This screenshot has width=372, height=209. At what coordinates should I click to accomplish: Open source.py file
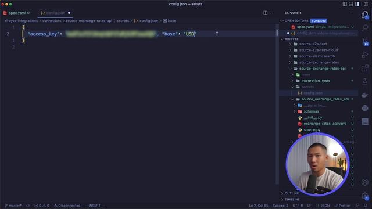click(312, 130)
